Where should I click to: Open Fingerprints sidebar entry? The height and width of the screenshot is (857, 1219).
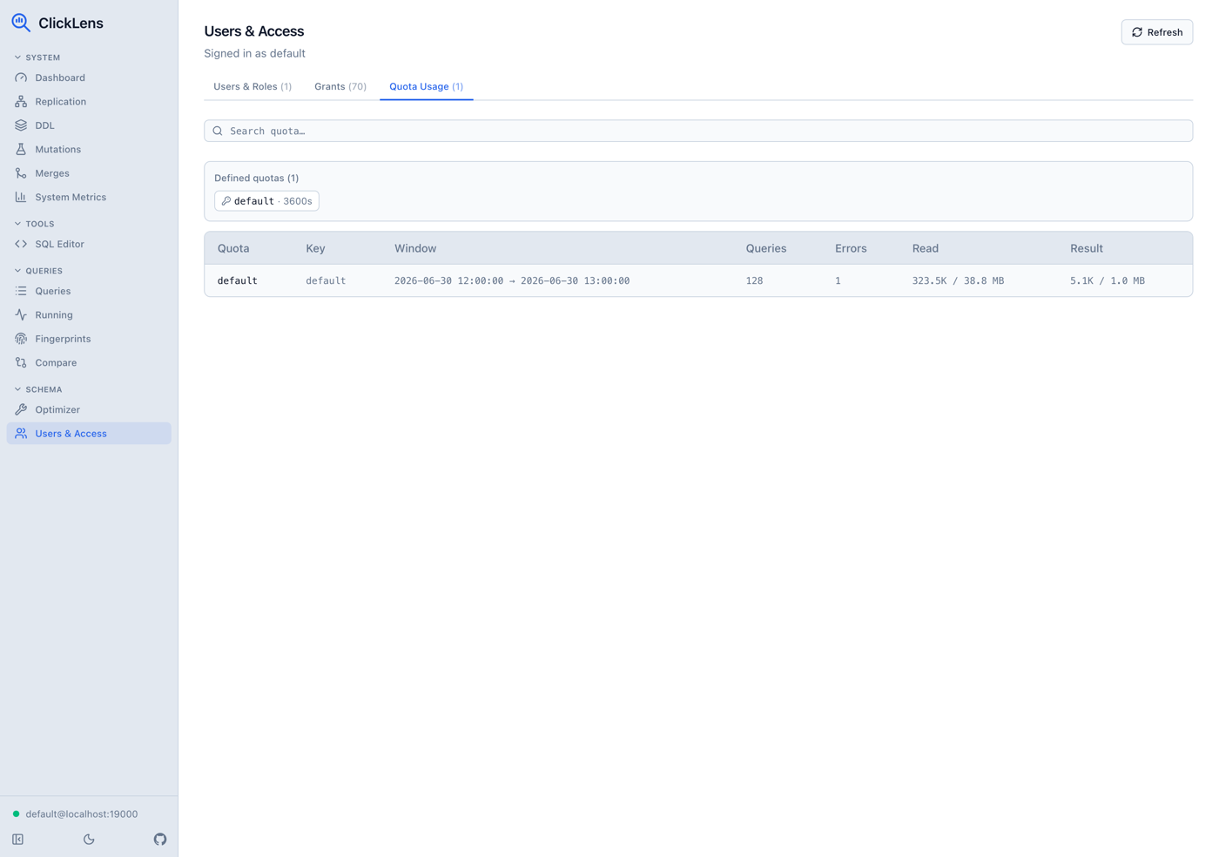89,339
